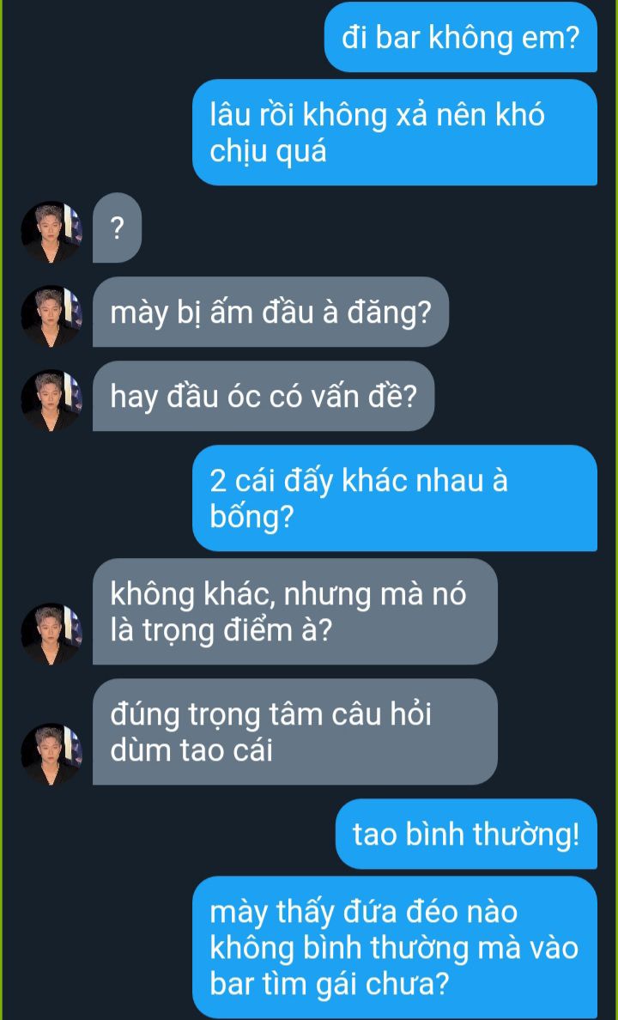Tap "mày thấy đứa đéo nào" text line
Viewport: 618px width, 1020px height.
point(363,912)
